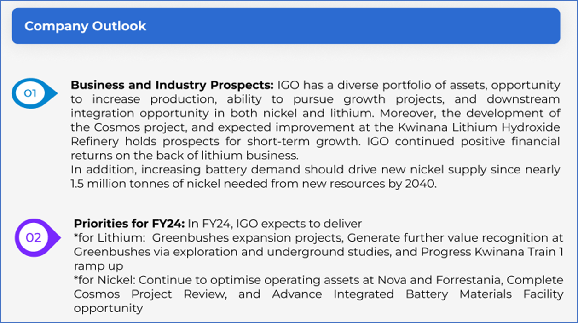Click the text by 2040

coord(417,183)
